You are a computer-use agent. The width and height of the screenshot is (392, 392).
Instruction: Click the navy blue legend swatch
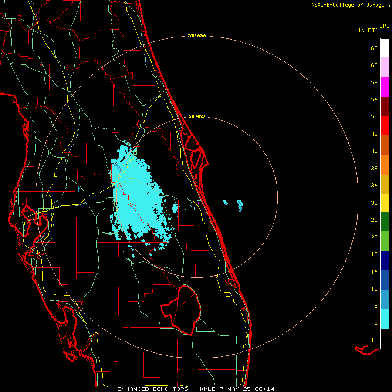[385, 261]
